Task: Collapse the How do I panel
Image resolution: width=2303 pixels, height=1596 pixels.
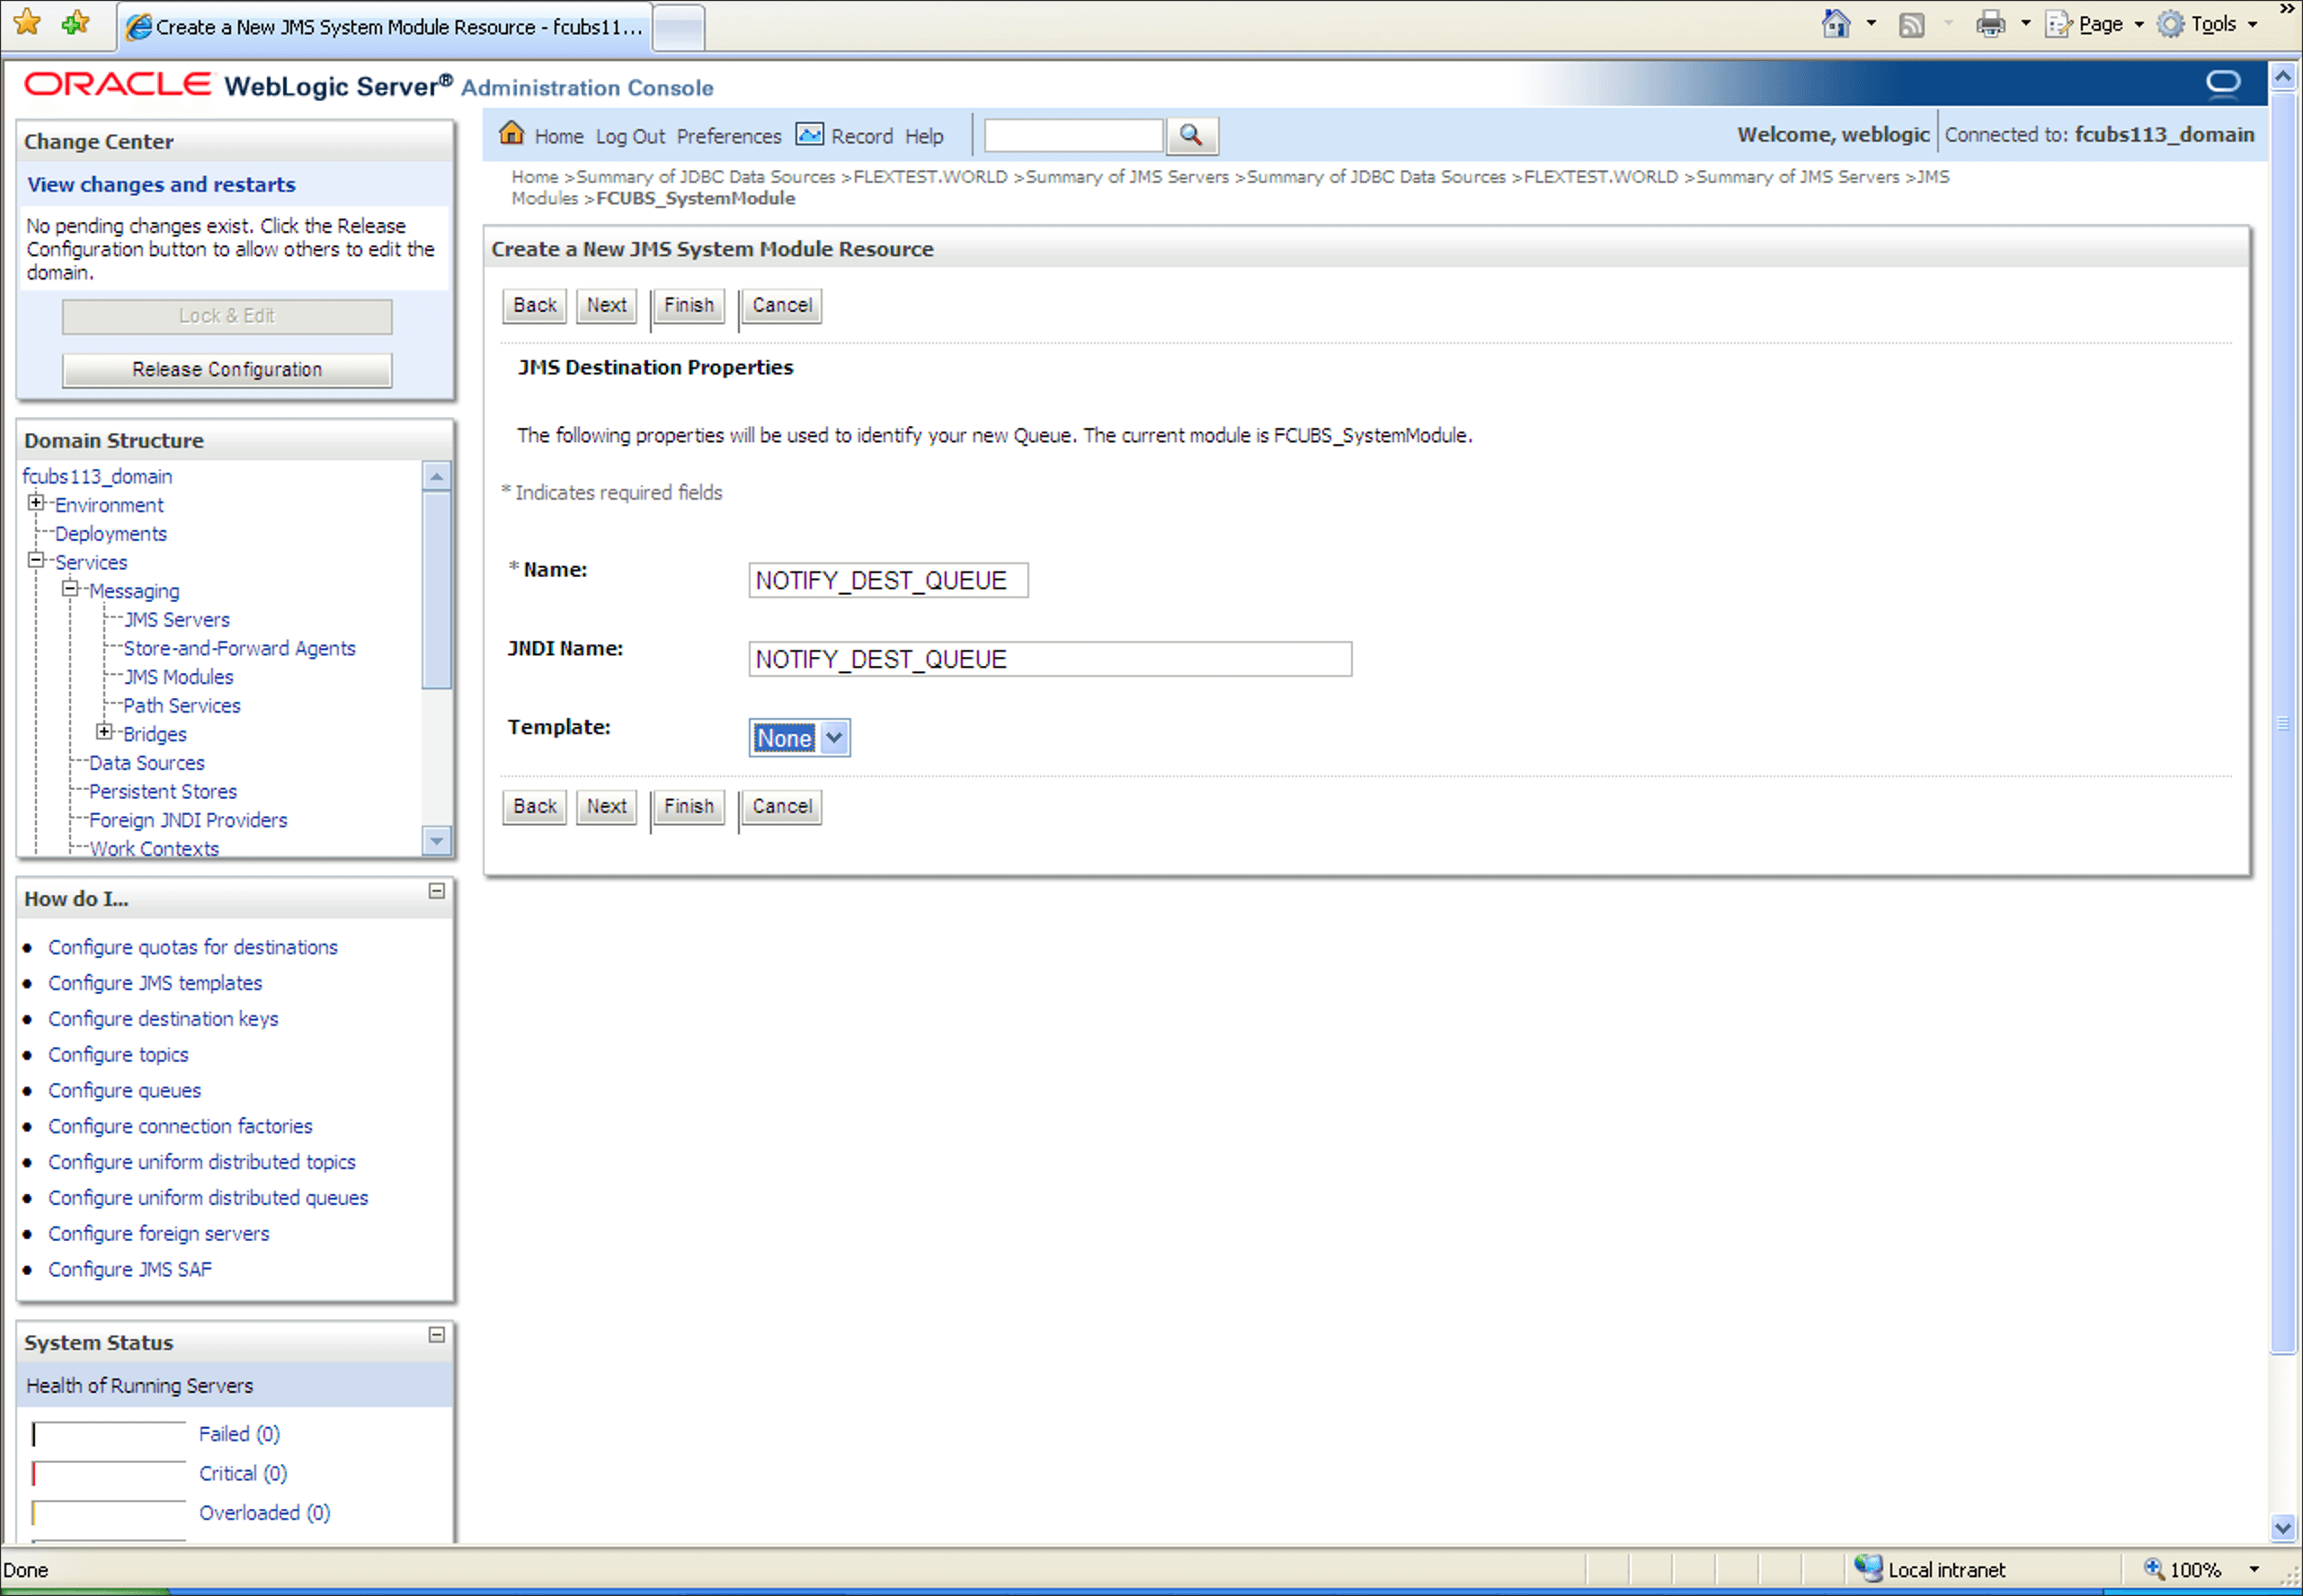Action: click(x=437, y=891)
